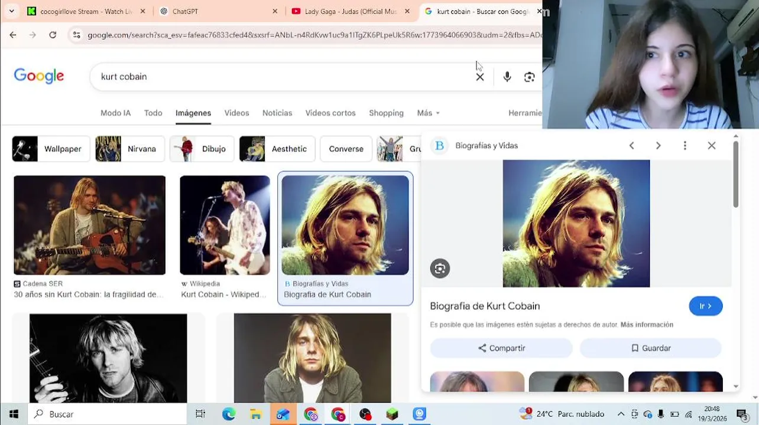Open the 'Más información' copyright link
The height and width of the screenshot is (425, 759).
click(x=647, y=325)
